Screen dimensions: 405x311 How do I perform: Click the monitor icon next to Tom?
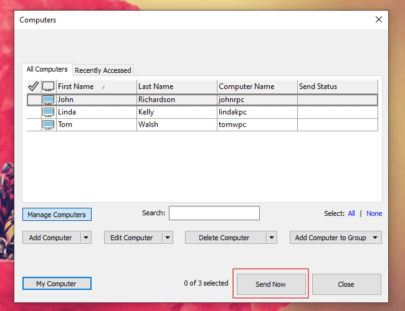[x=48, y=125]
